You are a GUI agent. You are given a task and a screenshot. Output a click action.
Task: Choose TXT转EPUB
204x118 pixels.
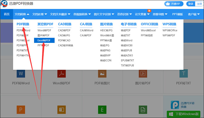click(127, 66)
